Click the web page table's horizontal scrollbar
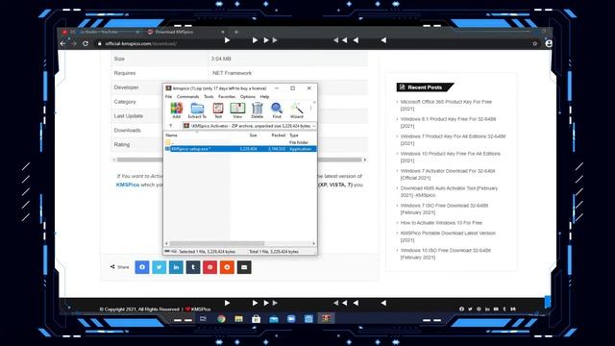The width and height of the screenshot is (615, 346). [x=239, y=160]
